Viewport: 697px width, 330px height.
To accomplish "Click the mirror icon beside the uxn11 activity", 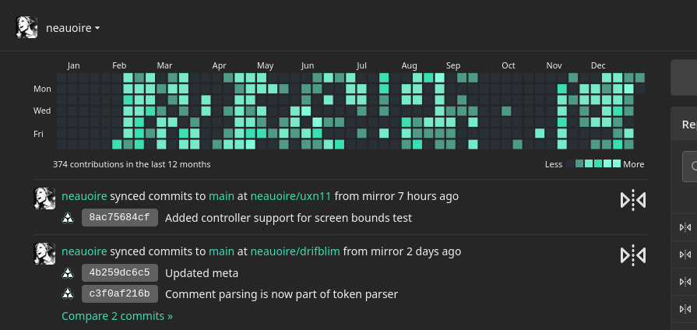I will 633,201.
